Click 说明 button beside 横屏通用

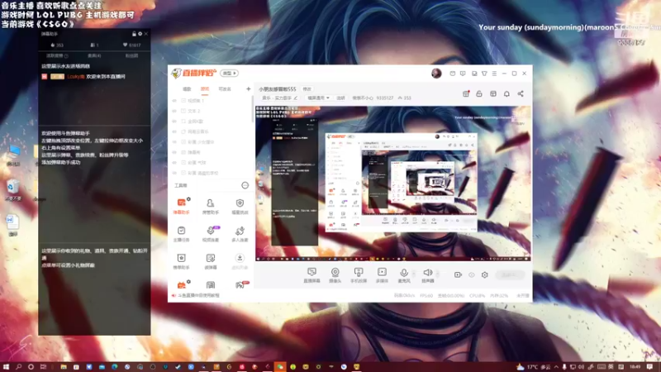(340, 98)
